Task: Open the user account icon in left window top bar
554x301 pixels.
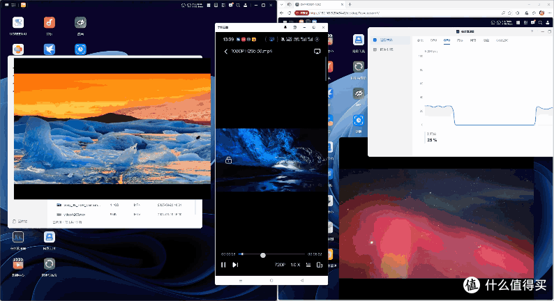Action: 245,5
